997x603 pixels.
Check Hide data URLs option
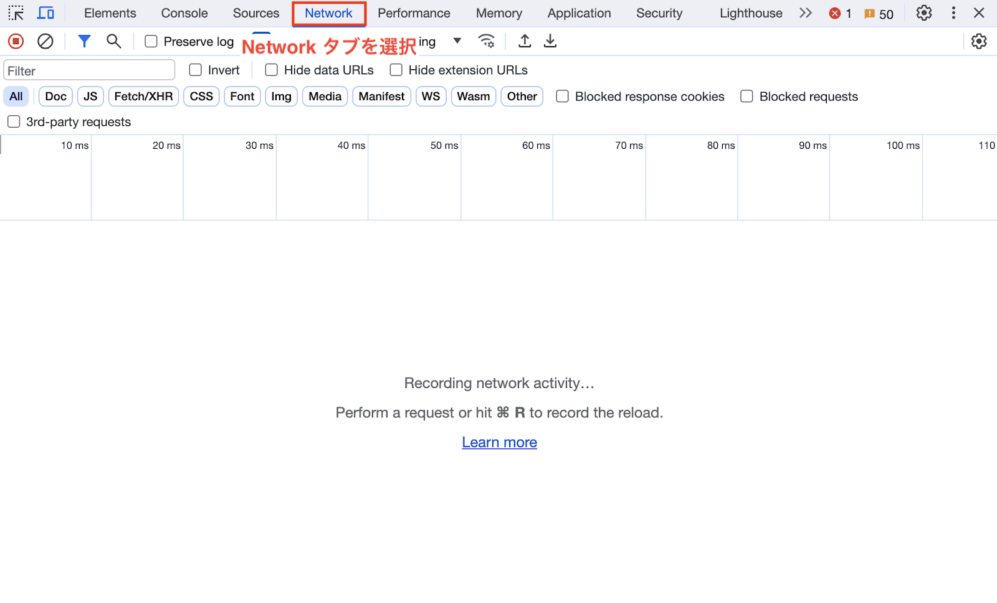[271, 70]
